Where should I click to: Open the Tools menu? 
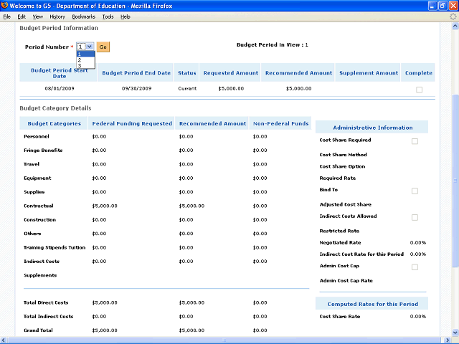[108, 16]
